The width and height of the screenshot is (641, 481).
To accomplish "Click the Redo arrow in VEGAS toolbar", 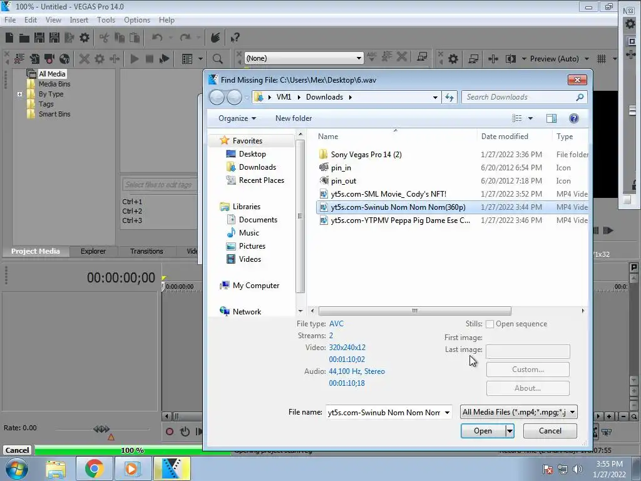I will tap(185, 38).
